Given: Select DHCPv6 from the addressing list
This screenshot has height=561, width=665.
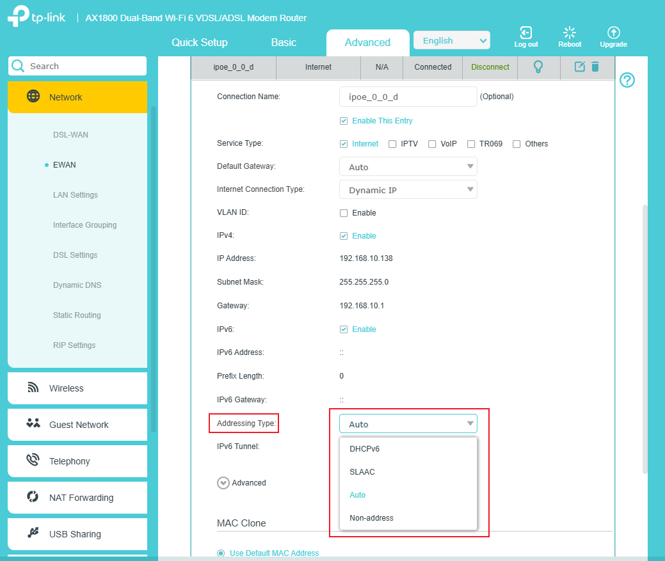Looking at the screenshot, I should pos(365,449).
